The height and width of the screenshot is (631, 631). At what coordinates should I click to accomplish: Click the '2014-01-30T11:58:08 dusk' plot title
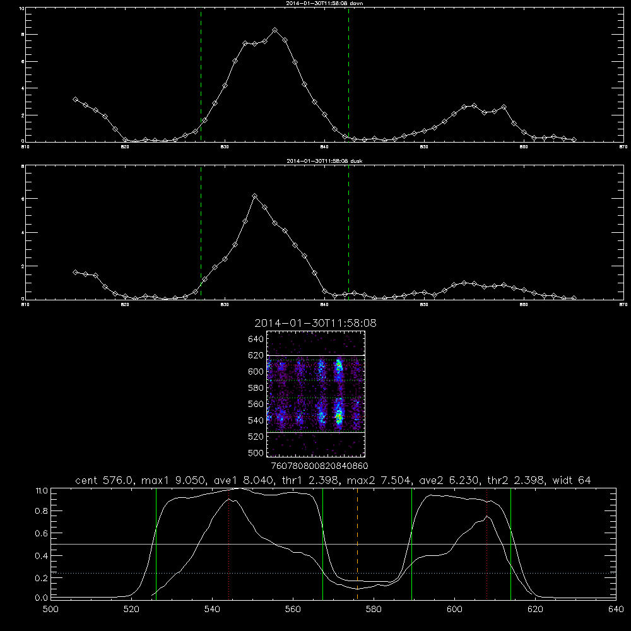click(324, 161)
